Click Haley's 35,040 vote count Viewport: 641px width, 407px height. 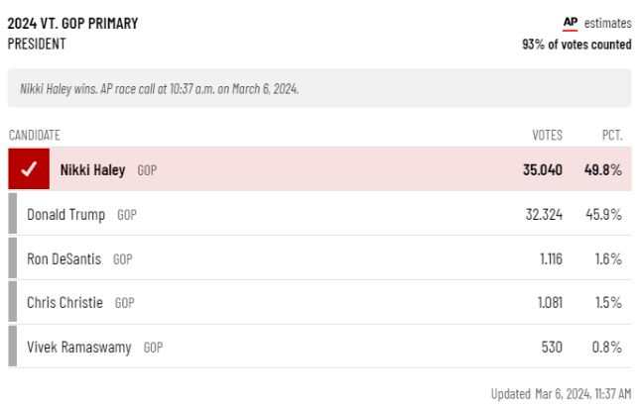[543, 169]
